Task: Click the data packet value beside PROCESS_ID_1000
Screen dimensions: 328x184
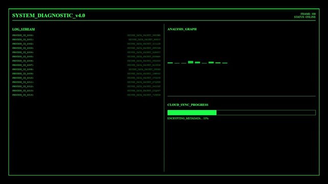Action: 144,35
